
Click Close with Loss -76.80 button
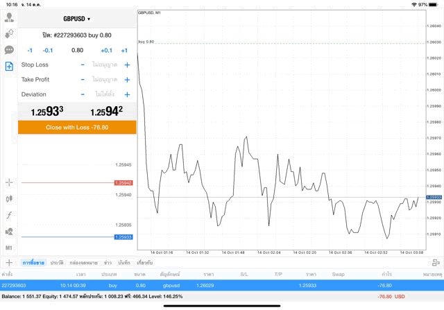click(77, 128)
